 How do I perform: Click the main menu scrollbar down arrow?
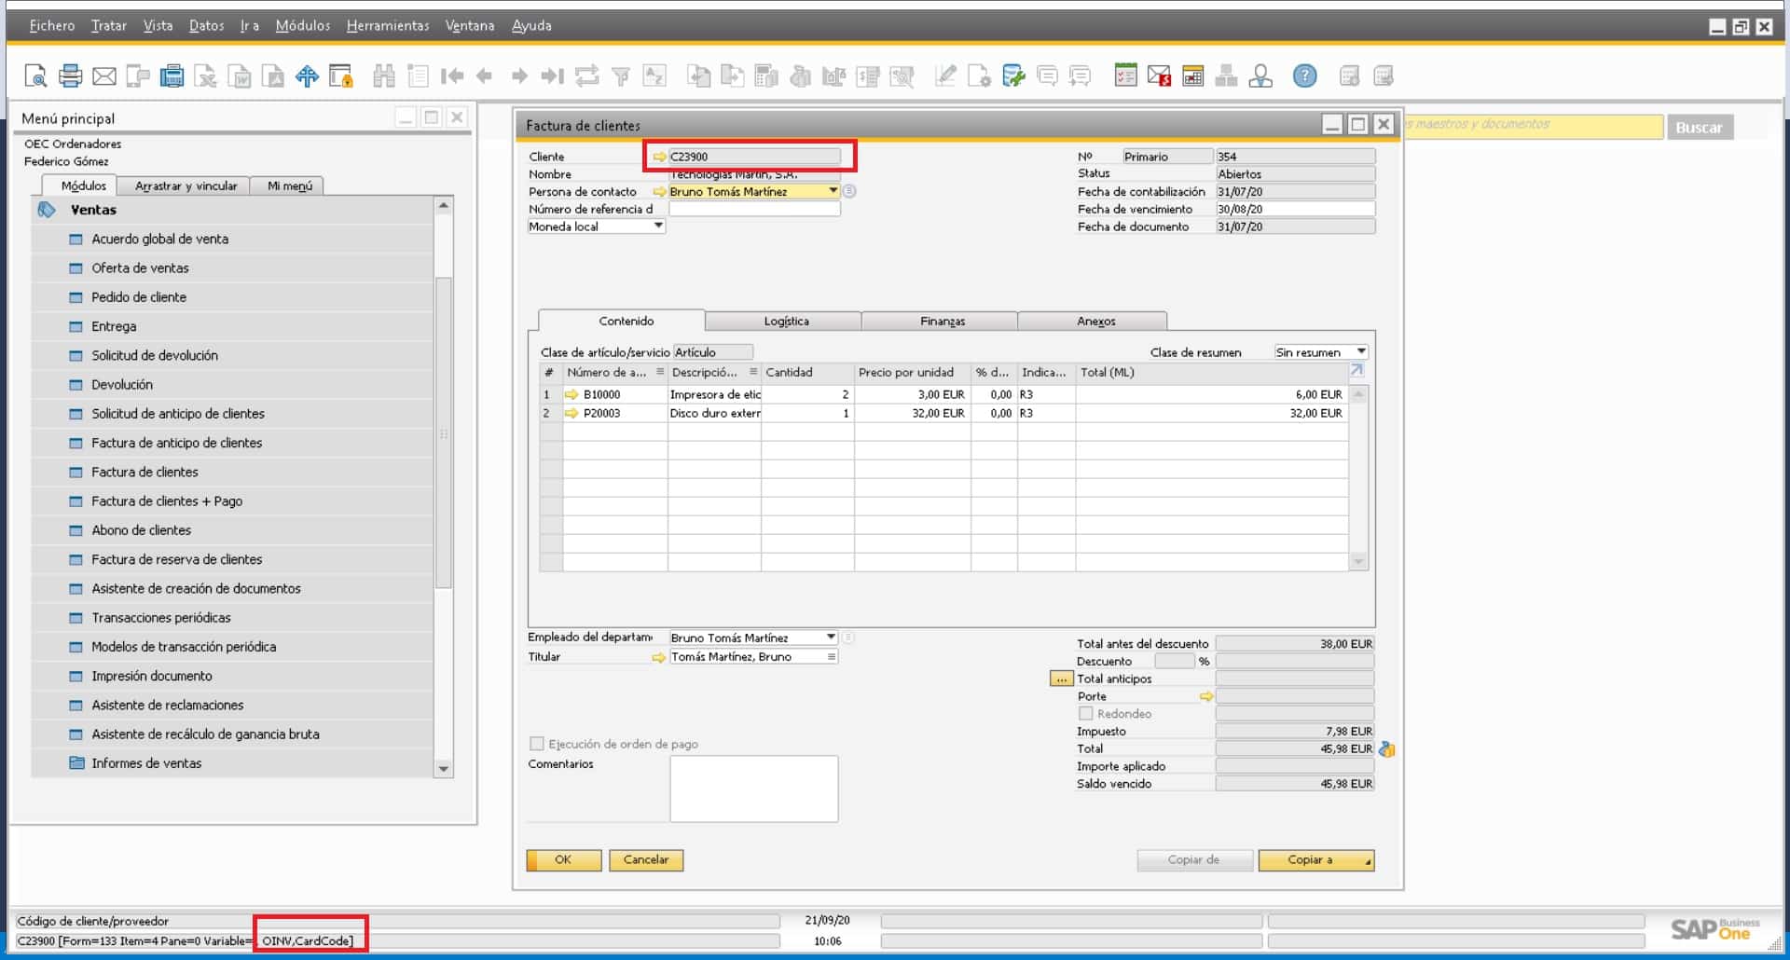click(x=444, y=769)
